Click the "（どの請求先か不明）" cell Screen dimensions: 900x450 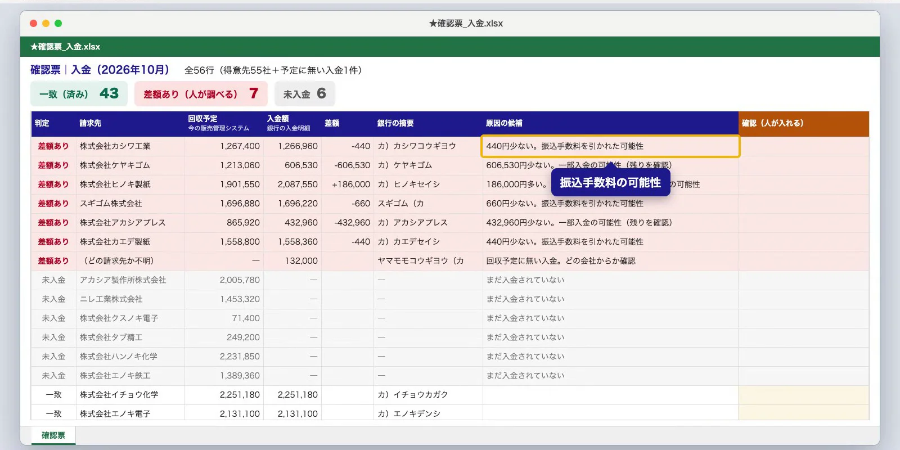[130, 261]
